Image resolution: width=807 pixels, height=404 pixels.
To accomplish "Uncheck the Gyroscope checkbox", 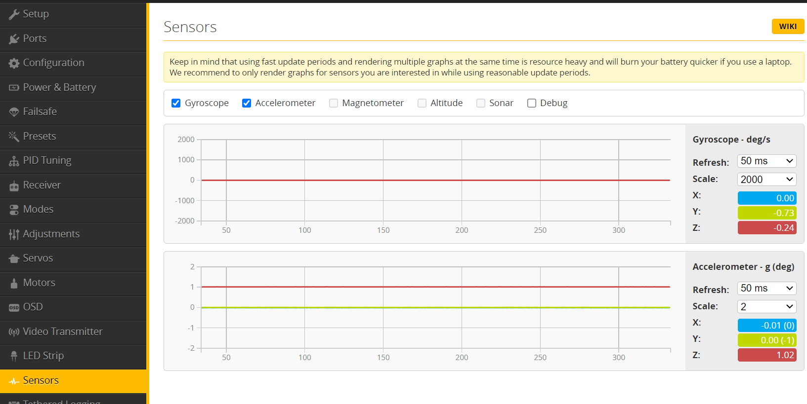I will click(x=176, y=103).
